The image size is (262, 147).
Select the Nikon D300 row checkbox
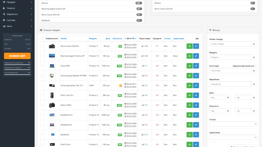click(x=42, y=105)
